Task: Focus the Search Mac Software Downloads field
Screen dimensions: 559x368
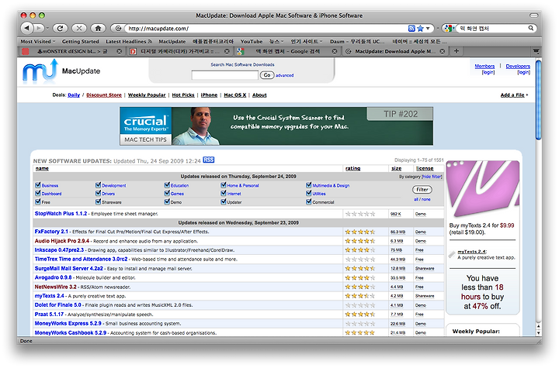Action: coord(224,75)
